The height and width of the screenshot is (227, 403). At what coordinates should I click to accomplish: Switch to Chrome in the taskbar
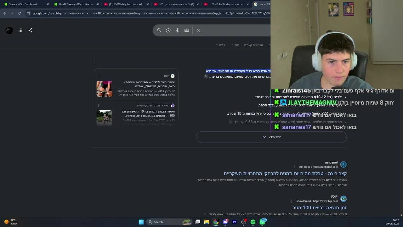click(216, 222)
